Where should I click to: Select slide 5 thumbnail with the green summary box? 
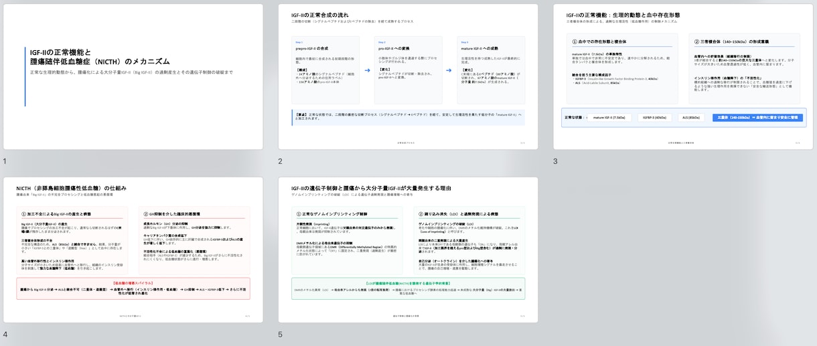click(408, 250)
